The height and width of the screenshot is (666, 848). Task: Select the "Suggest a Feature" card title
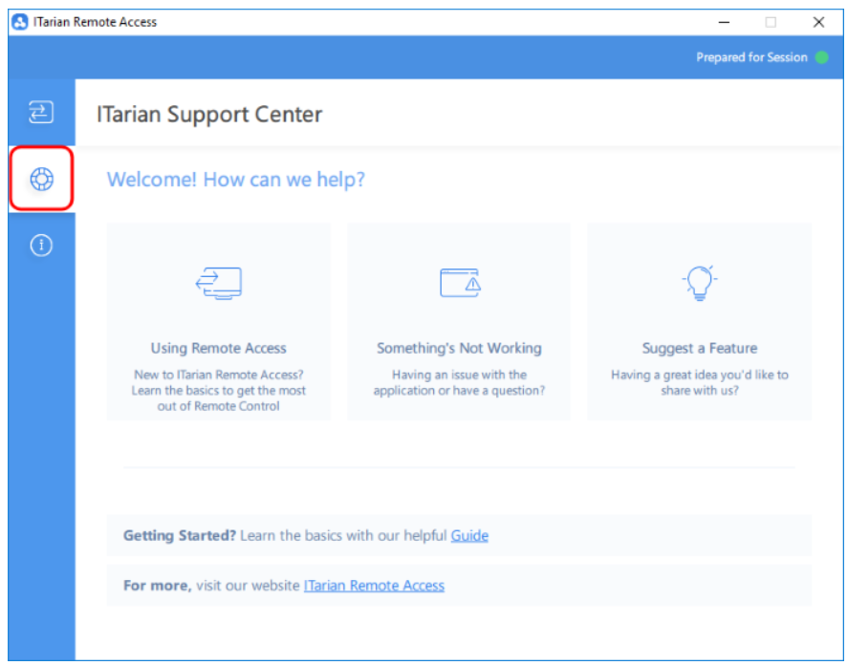699,348
